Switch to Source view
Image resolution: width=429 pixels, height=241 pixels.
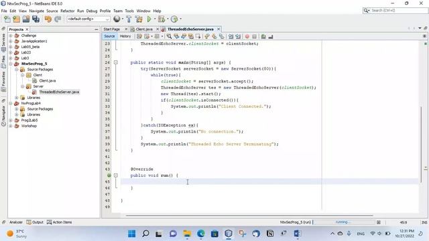pos(109,36)
